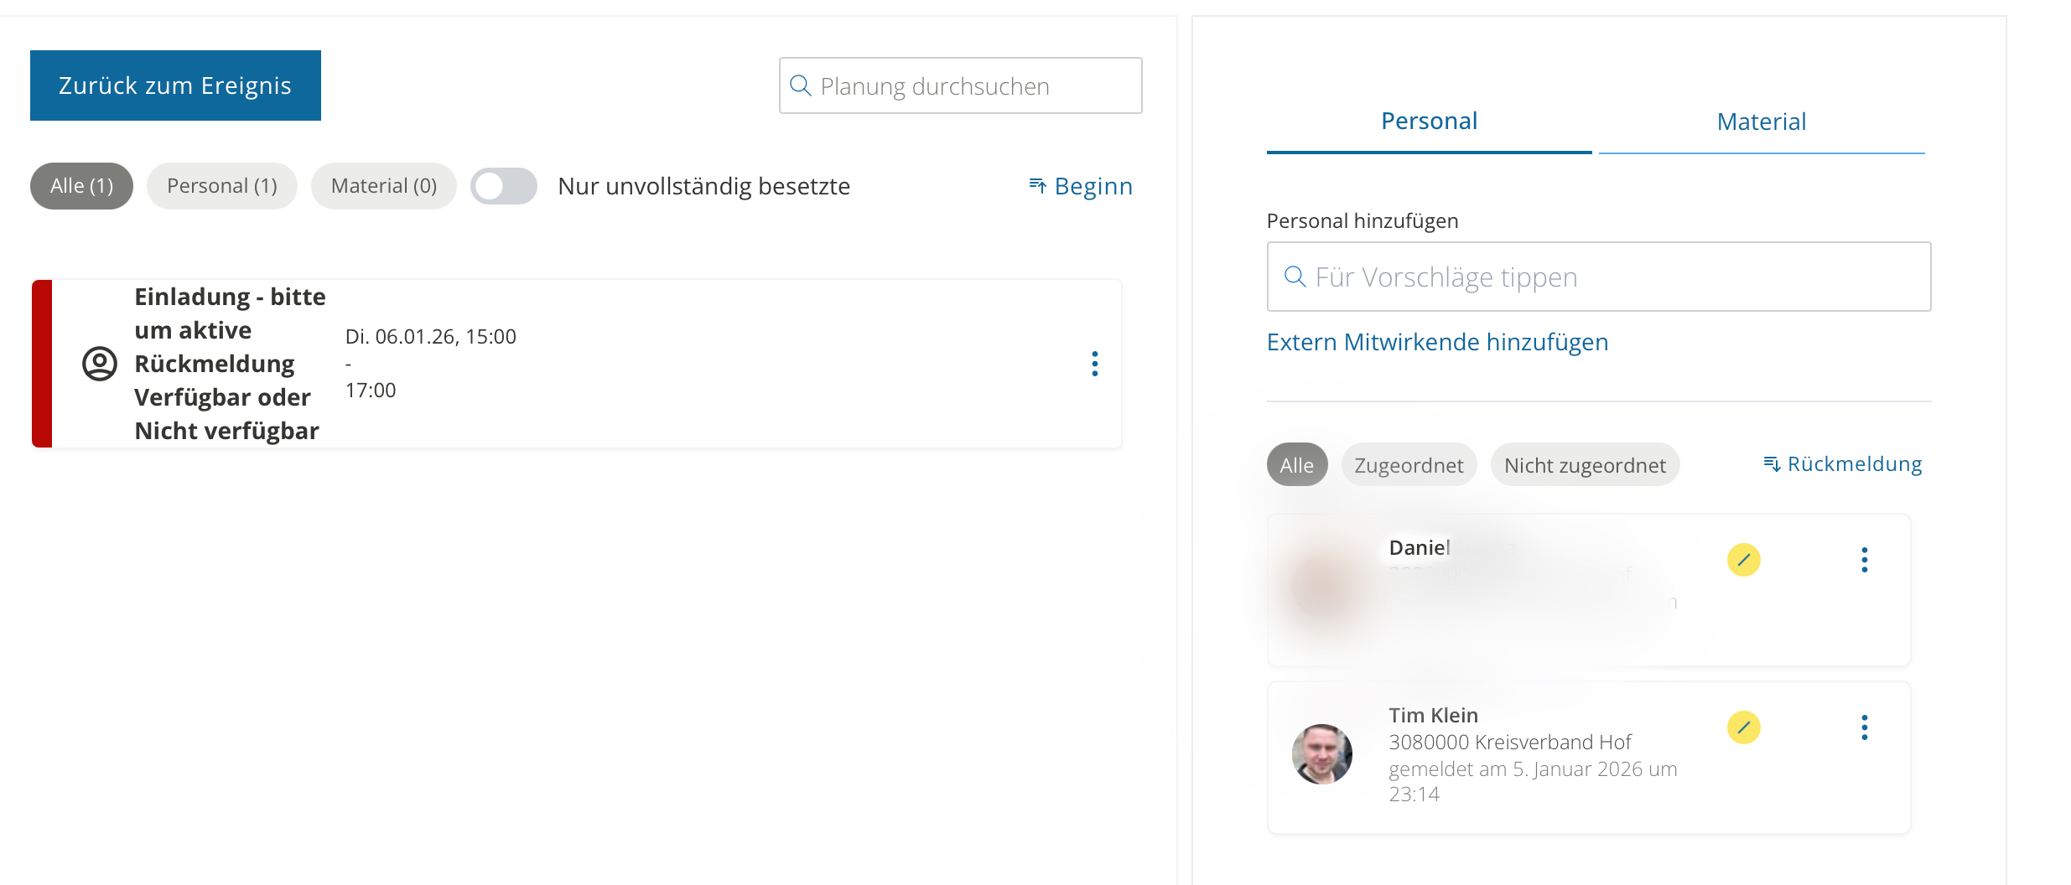
Task: Click Zurück zum Ereignis button
Action: tap(175, 85)
